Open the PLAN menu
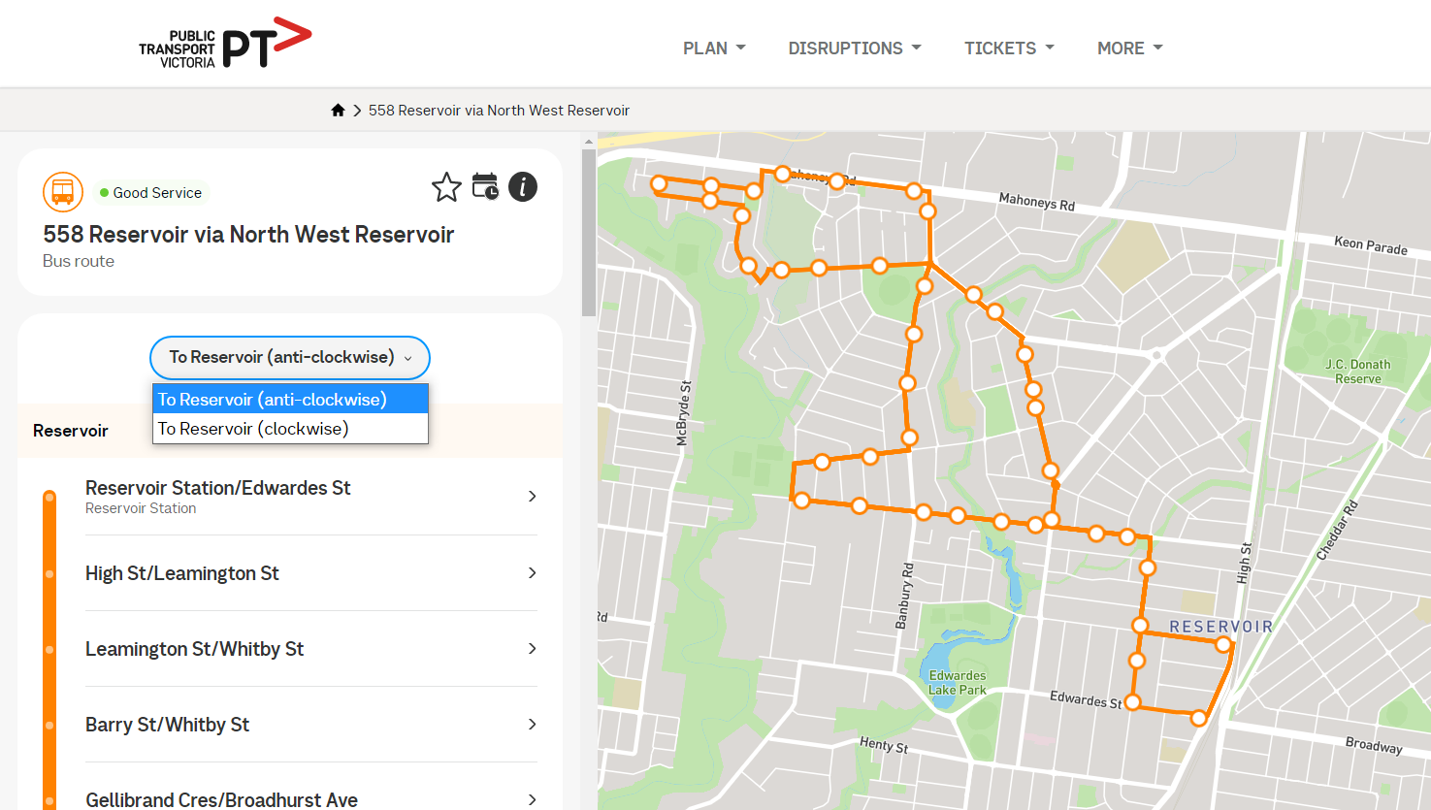 [714, 49]
